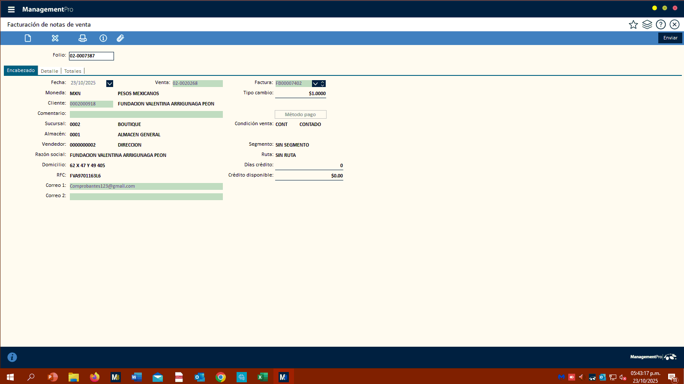Click the Correo 2 input field

tap(146, 197)
